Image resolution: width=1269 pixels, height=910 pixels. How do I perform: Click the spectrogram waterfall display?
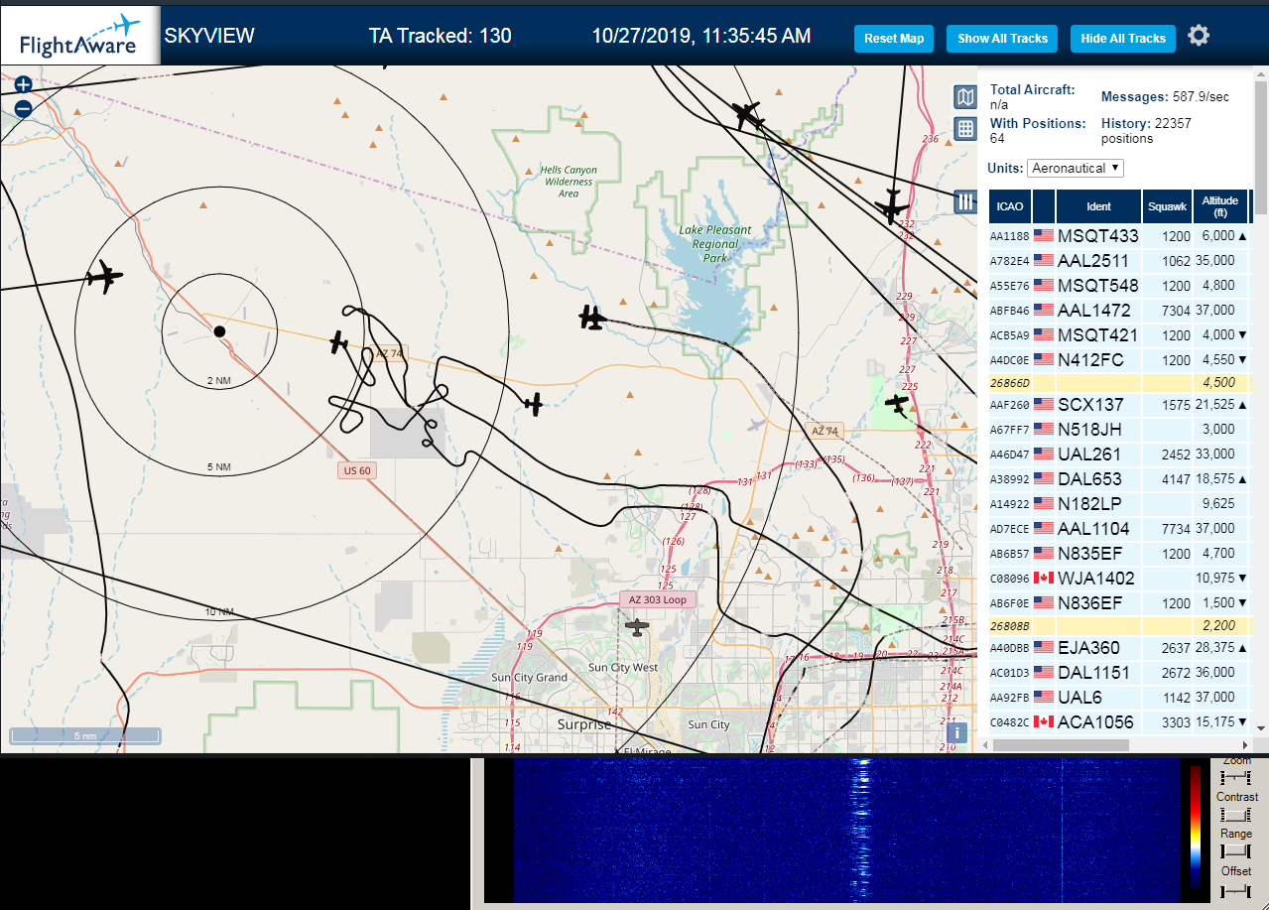point(845,830)
